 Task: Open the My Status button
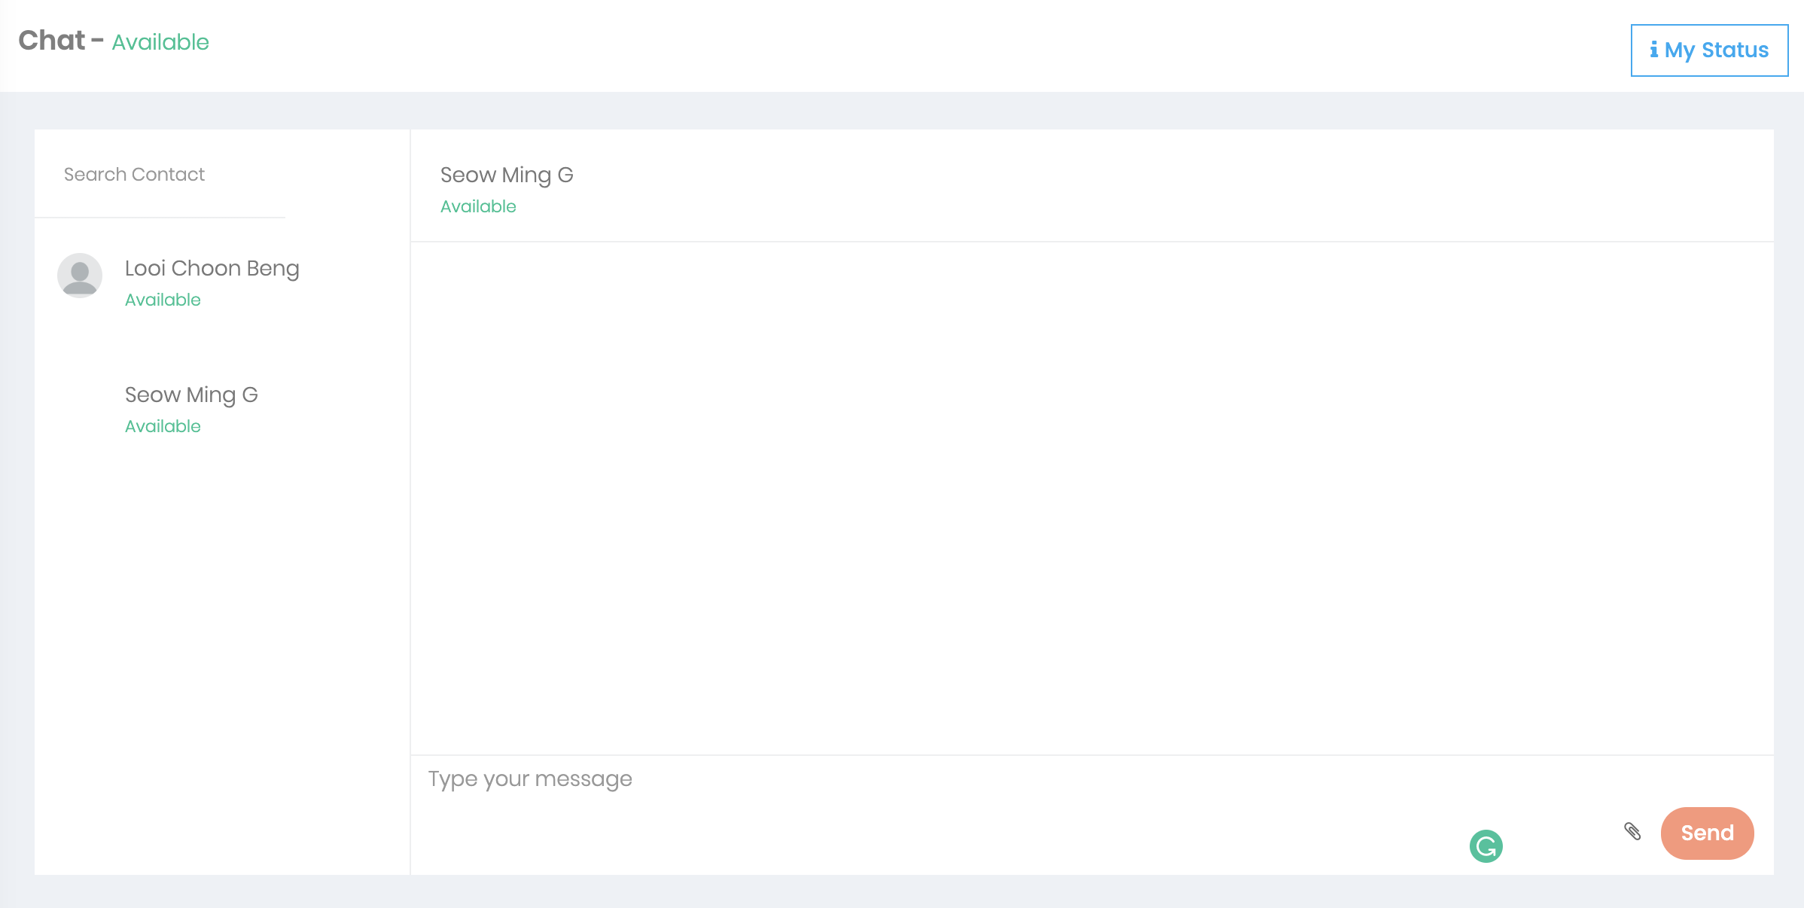[x=1709, y=50]
